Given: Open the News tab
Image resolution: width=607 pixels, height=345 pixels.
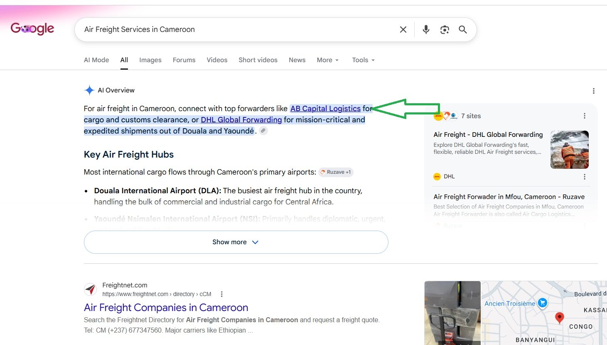Looking at the screenshot, I should click(x=297, y=60).
